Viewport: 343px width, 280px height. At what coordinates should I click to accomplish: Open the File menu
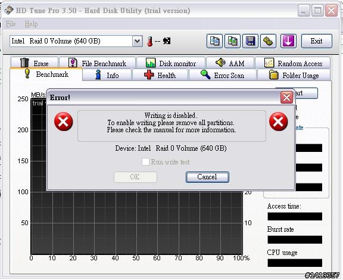point(11,24)
